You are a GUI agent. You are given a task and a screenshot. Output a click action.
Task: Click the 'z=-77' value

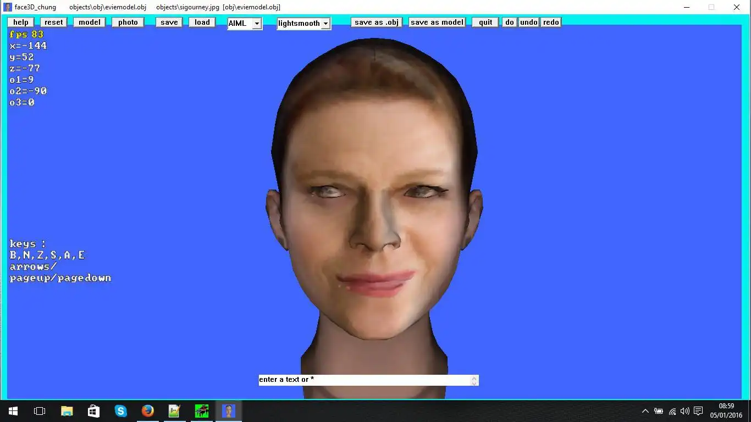tap(25, 69)
